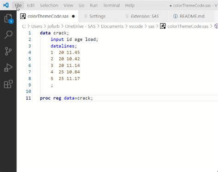Click the jofurb breadcrumb segment

coord(53,26)
